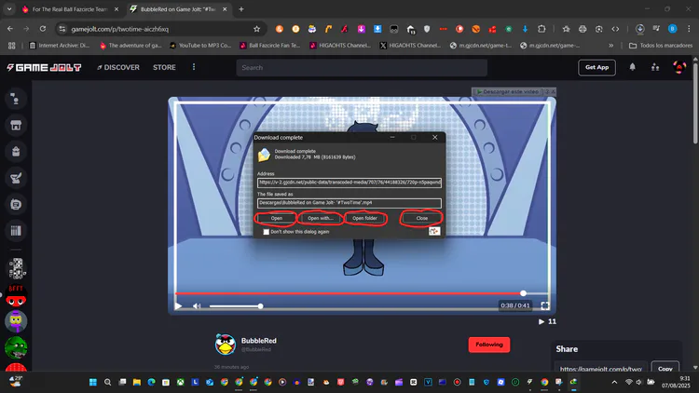This screenshot has height=393, width=699.
Task: Open Todos los marcadores folder
Action: point(661,46)
